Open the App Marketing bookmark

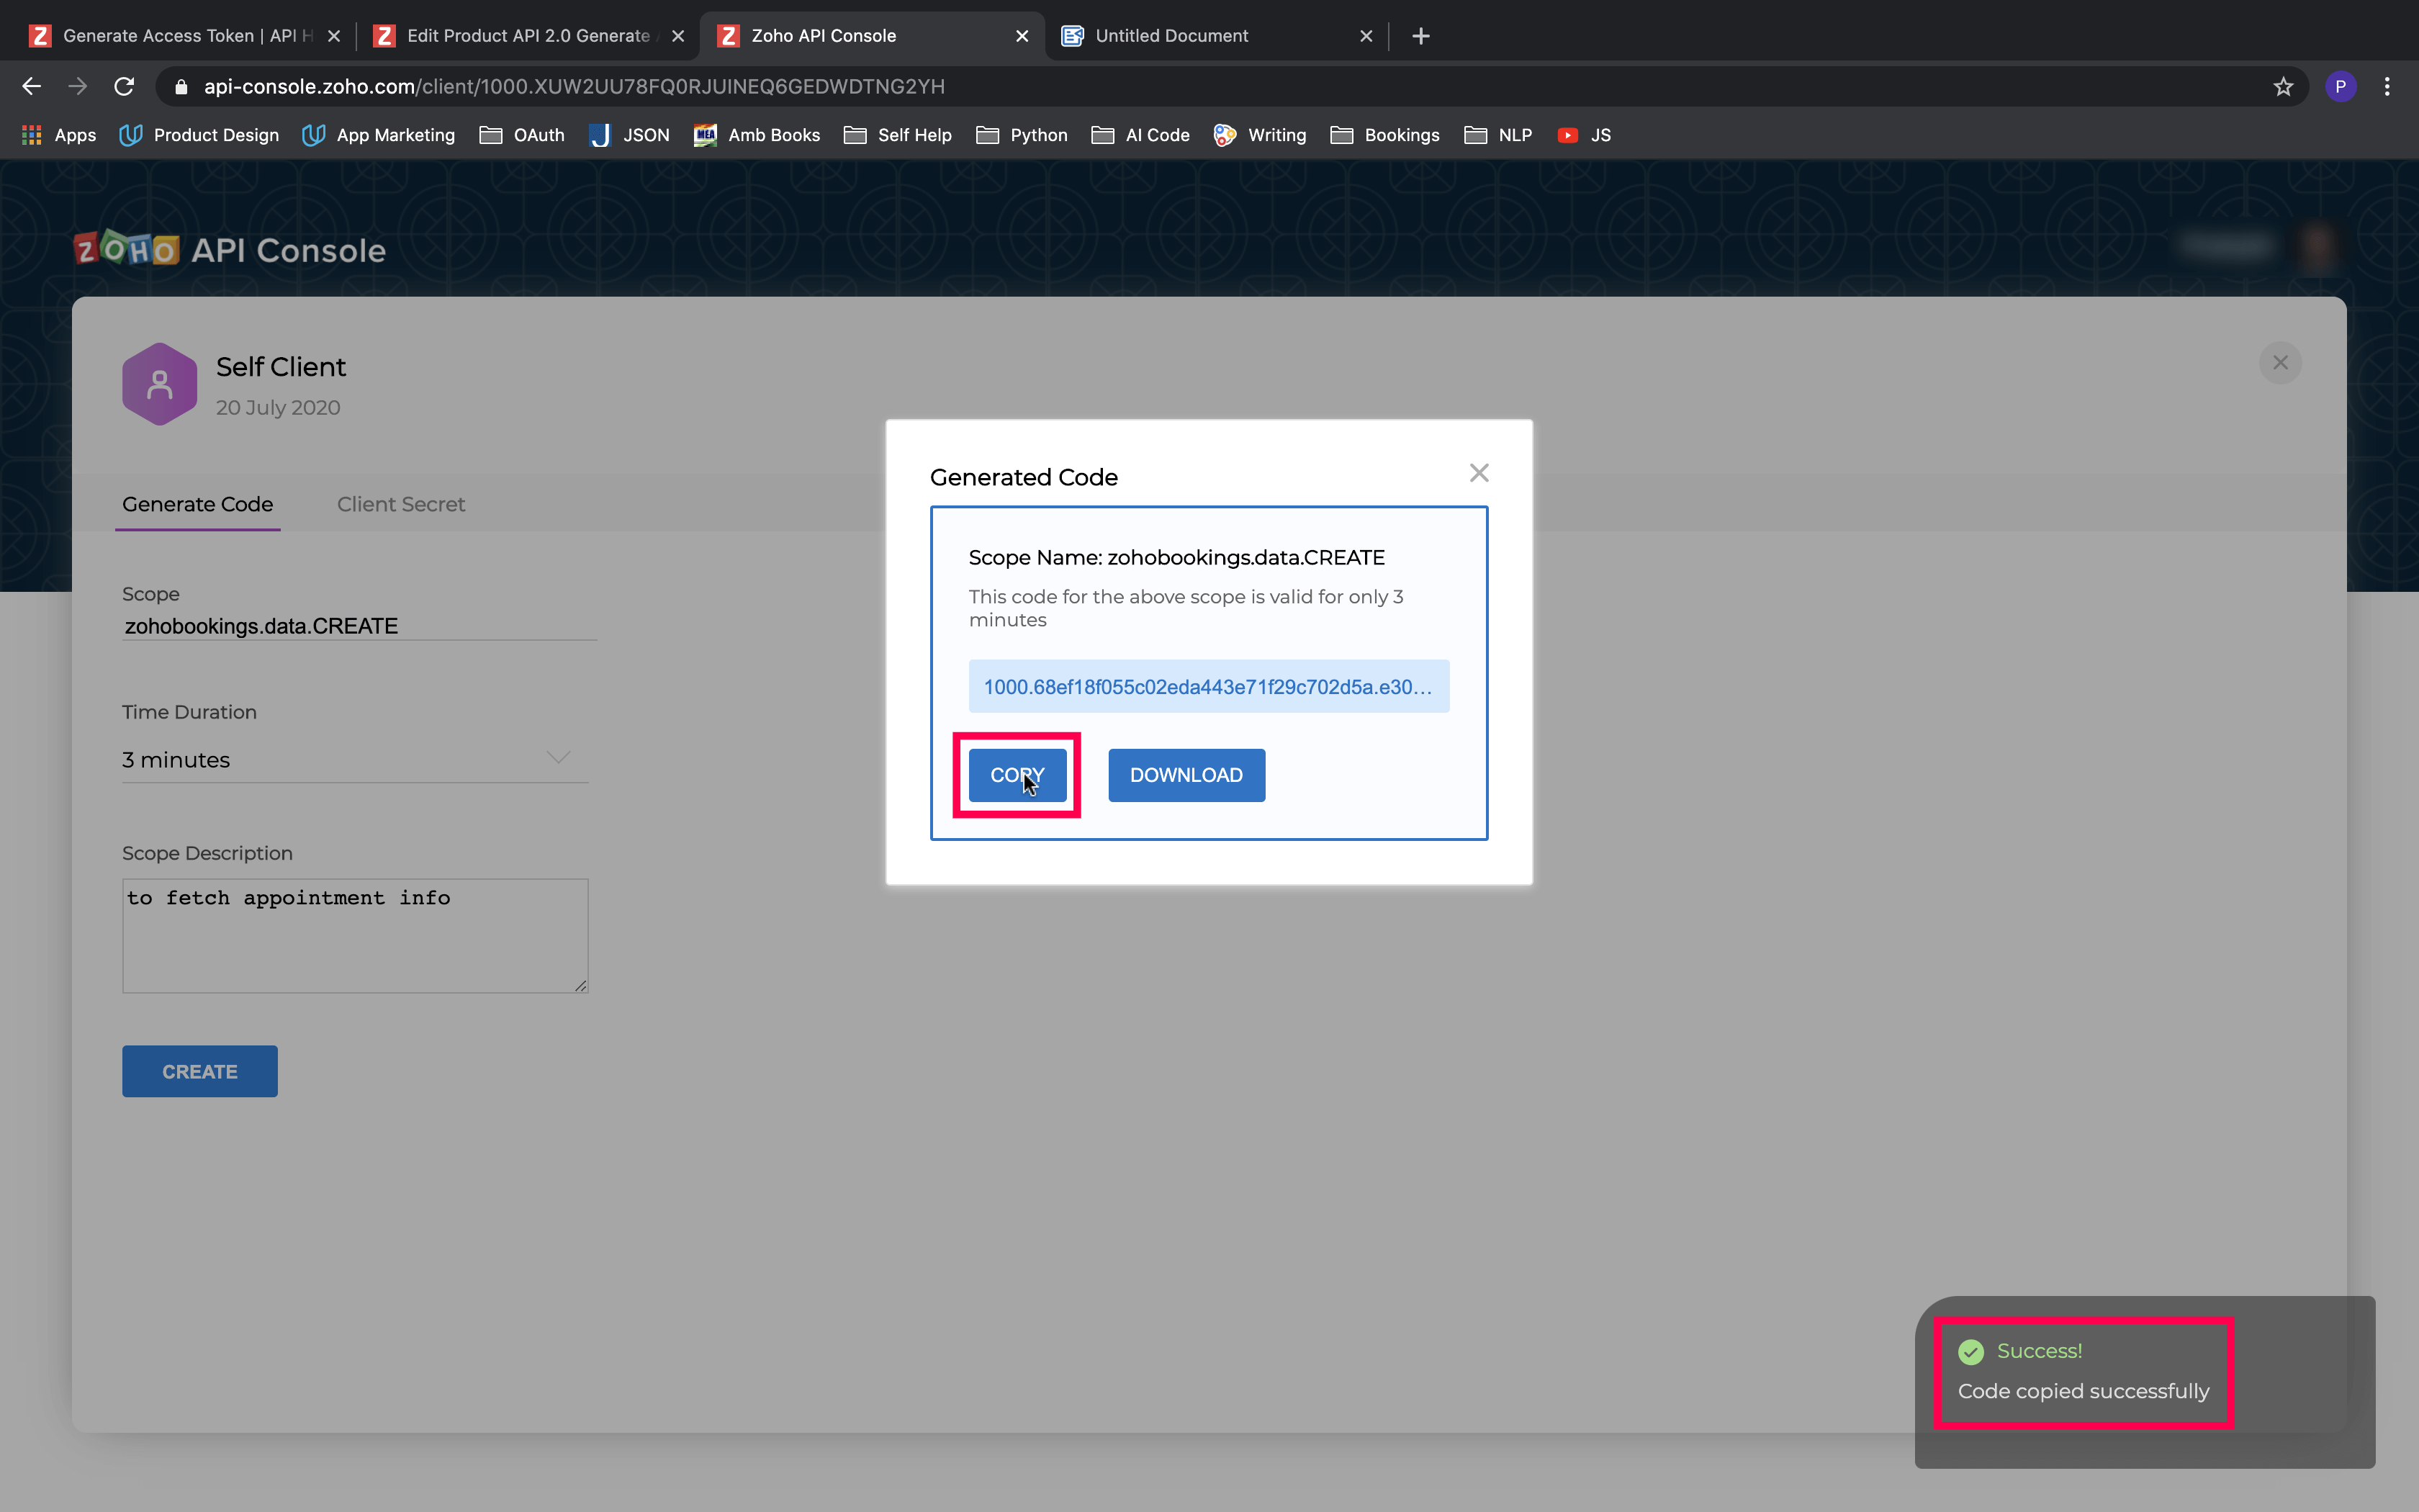point(379,135)
